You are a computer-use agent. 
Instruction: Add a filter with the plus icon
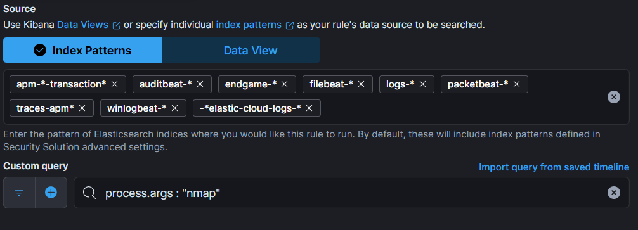click(51, 193)
